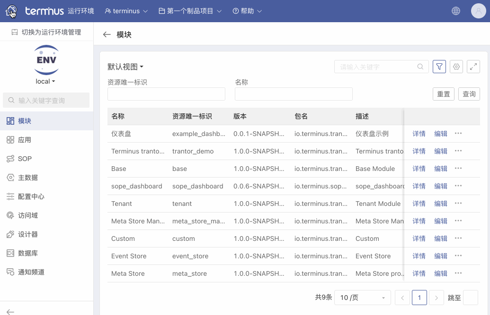490x315 pixels.
Task: Click the 名称 column header
Action: click(x=118, y=116)
